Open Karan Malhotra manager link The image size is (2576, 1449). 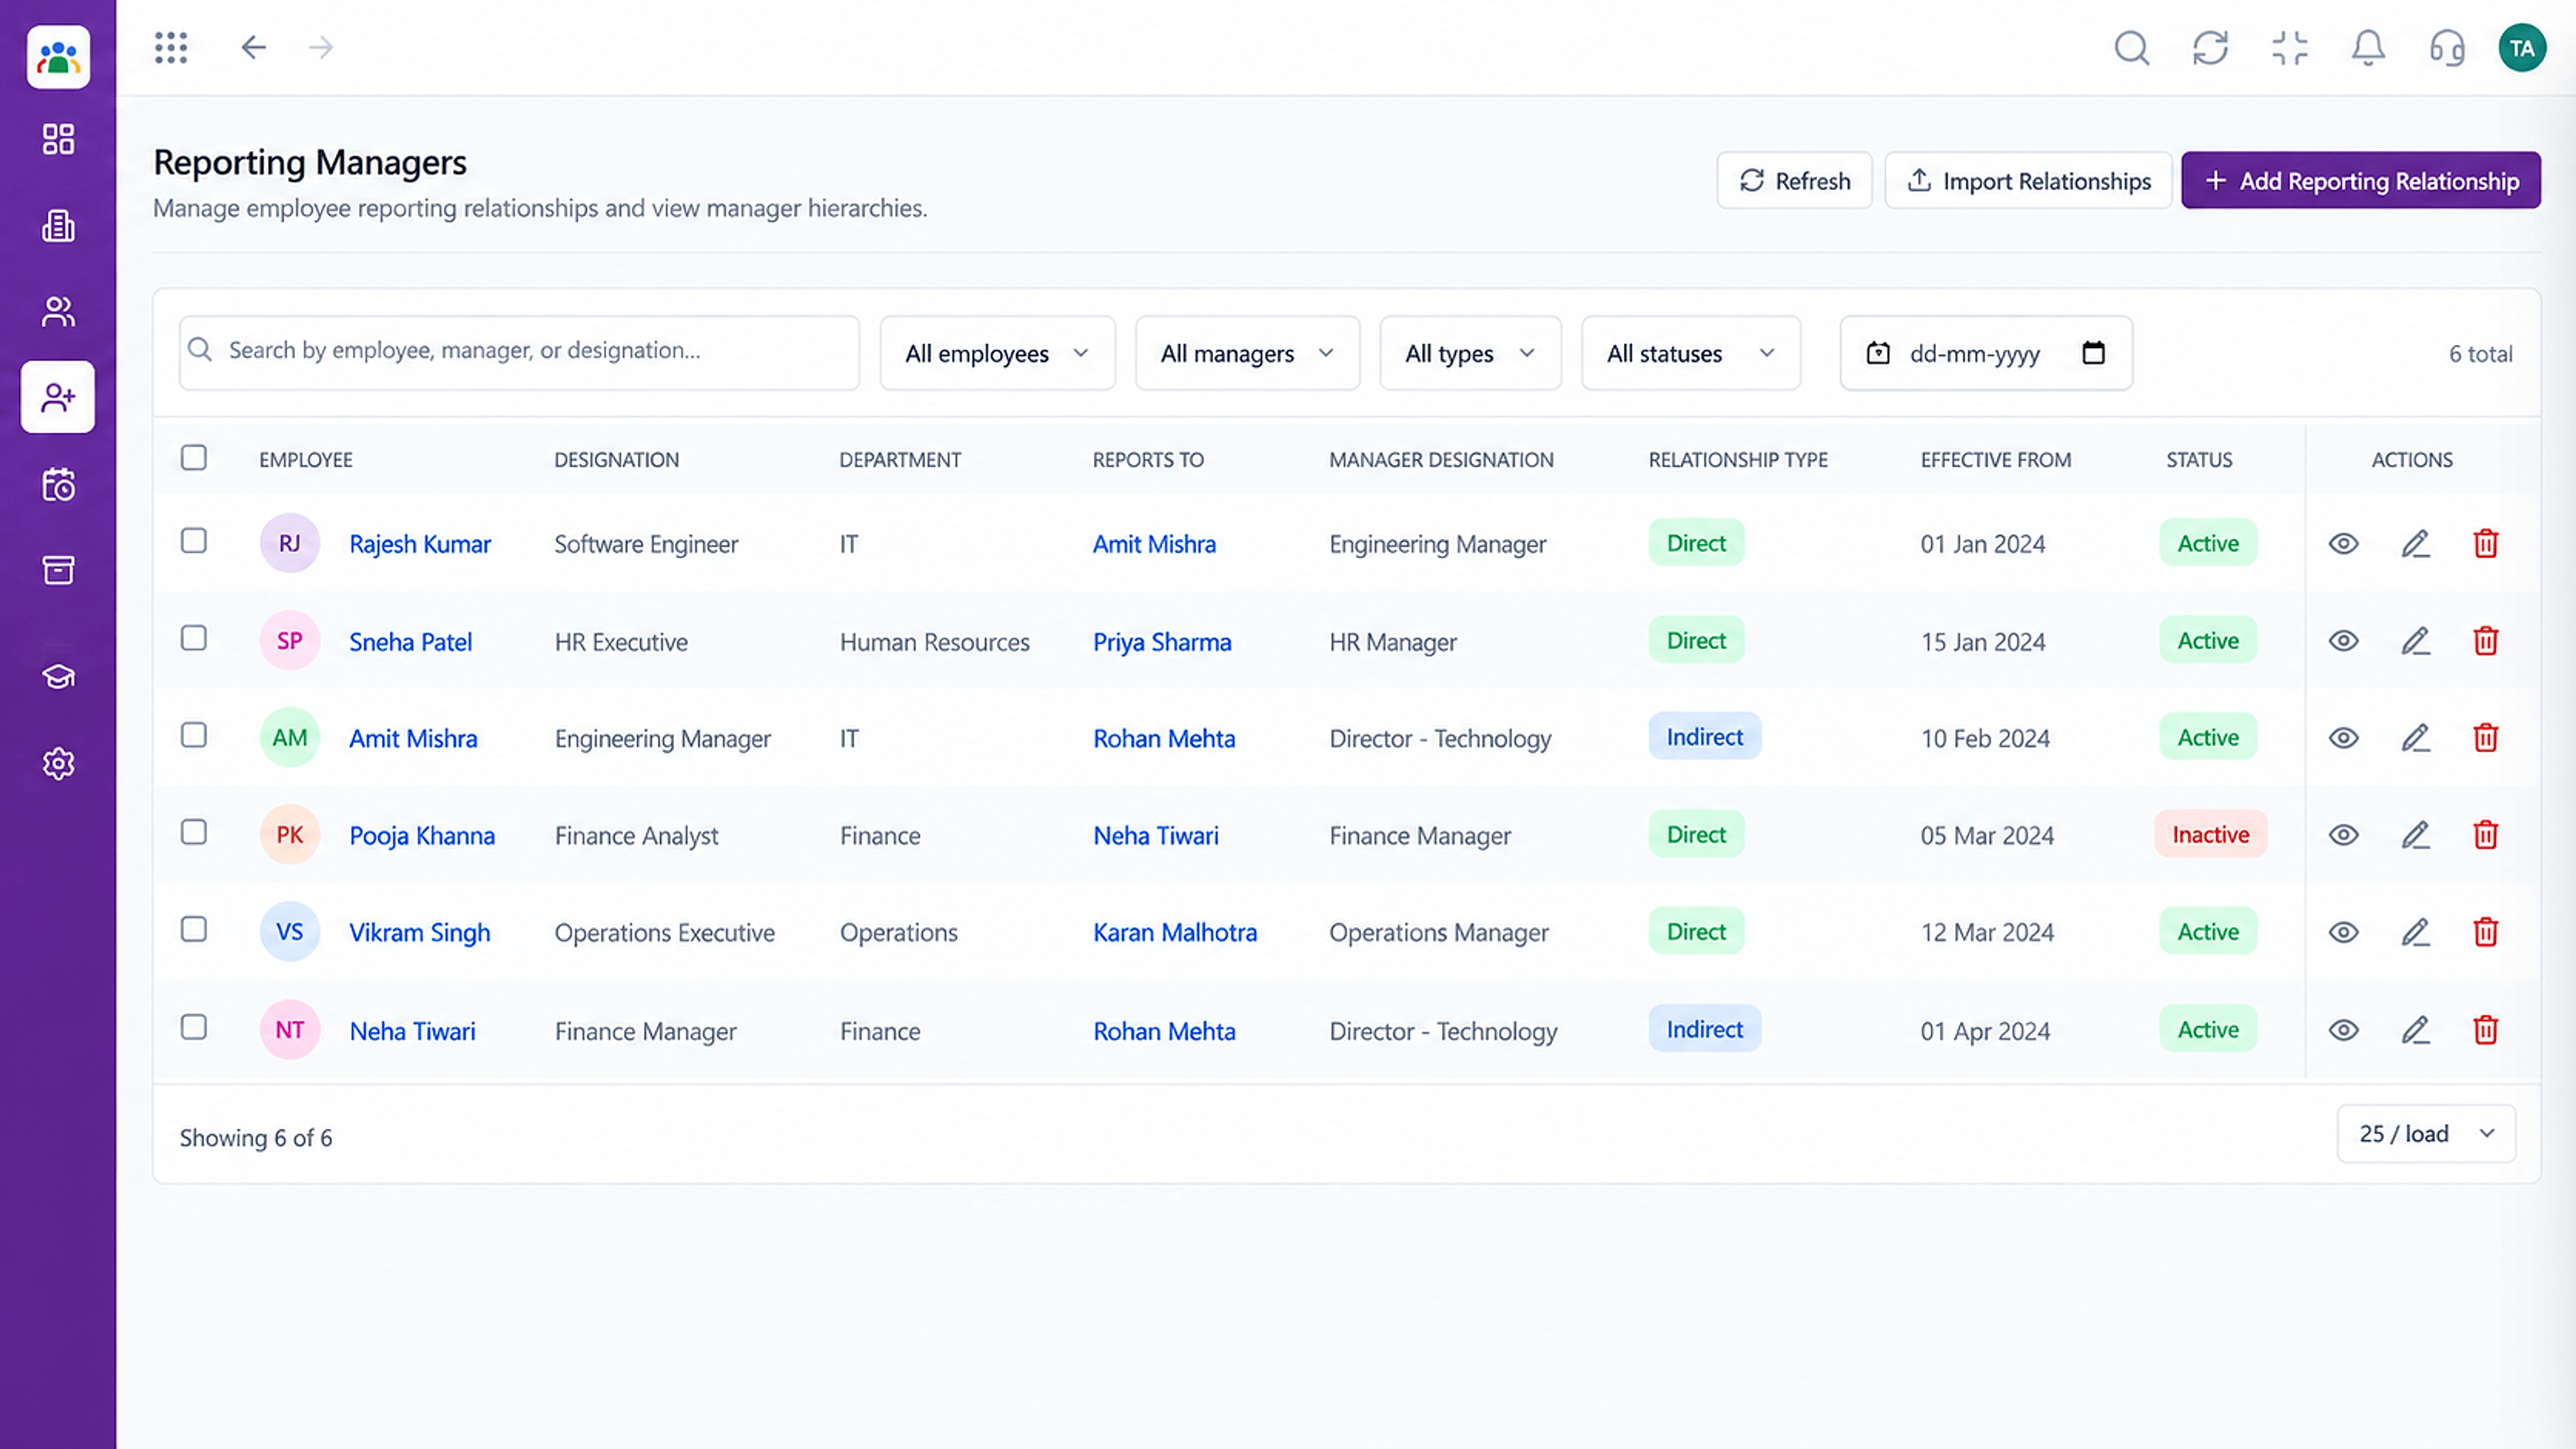tap(1175, 932)
